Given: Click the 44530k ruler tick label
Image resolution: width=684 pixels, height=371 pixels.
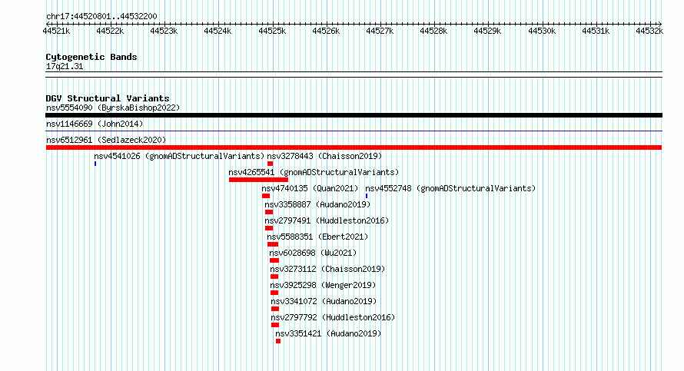Looking at the screenshot, I should pyautogui.click(x=542, y=31).
